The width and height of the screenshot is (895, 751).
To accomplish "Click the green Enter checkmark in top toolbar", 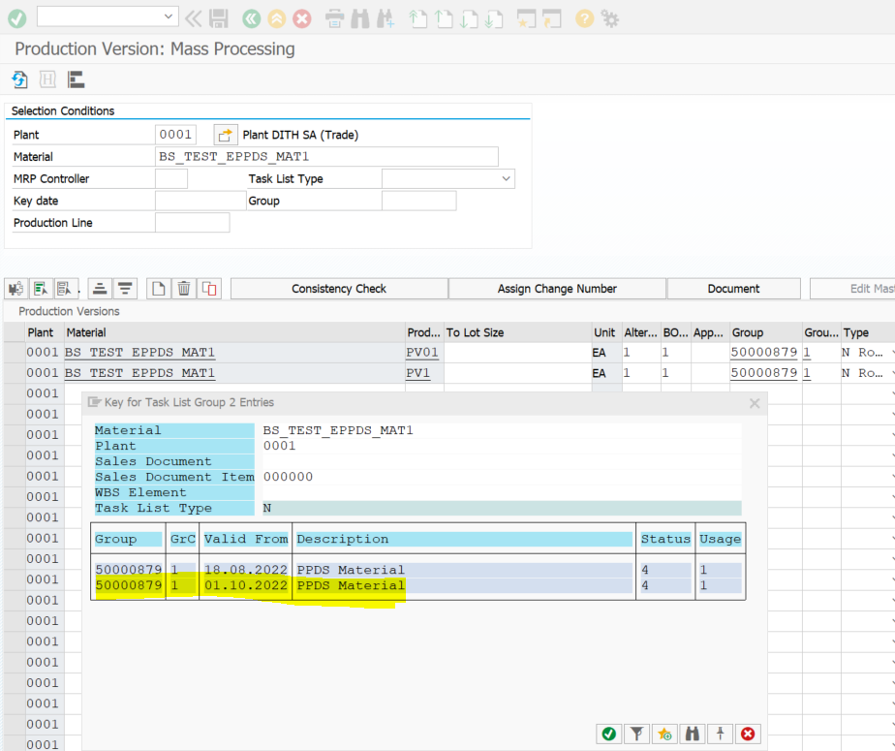I will click(16, 17).
